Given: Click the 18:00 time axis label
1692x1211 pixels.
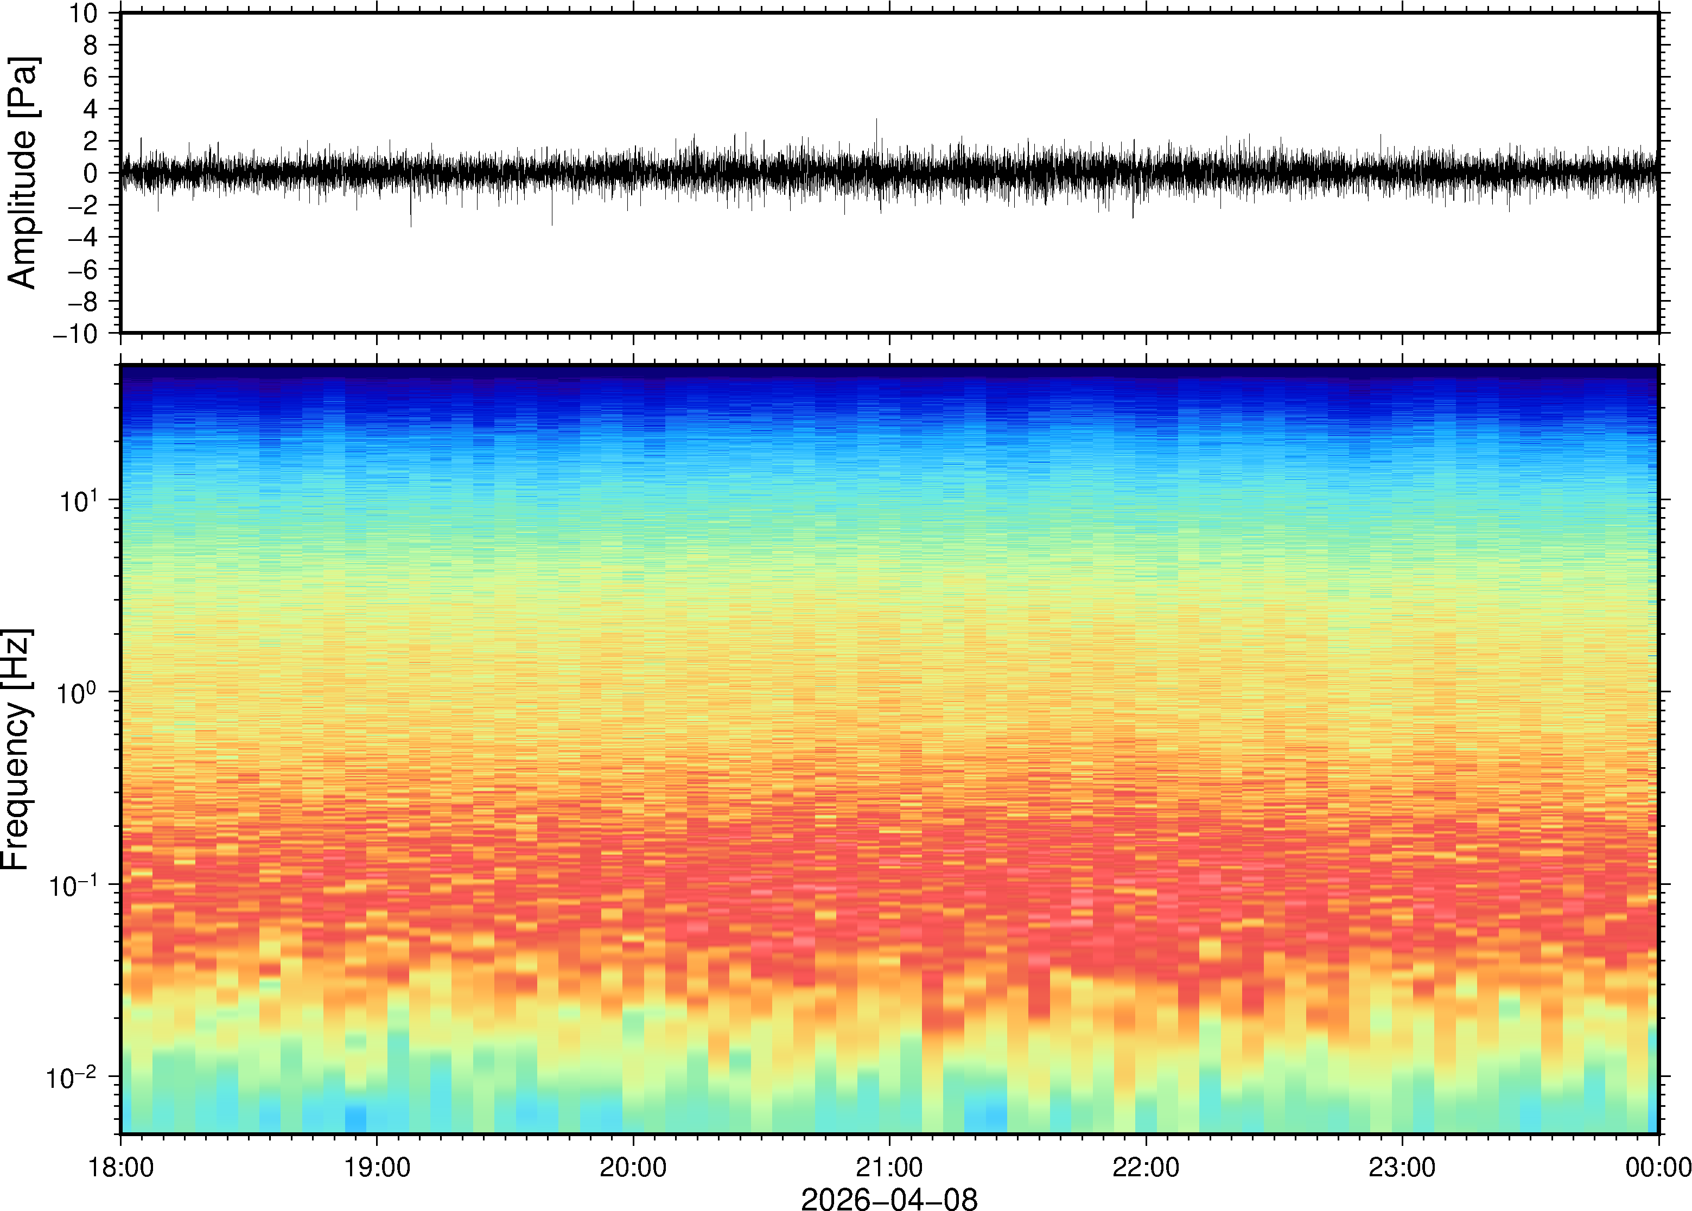Looking at the screenshot, I should 121,1167.
